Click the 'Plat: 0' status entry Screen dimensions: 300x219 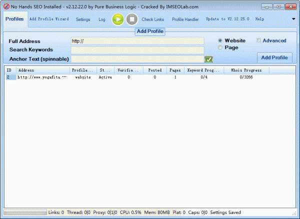pos(179,212)
